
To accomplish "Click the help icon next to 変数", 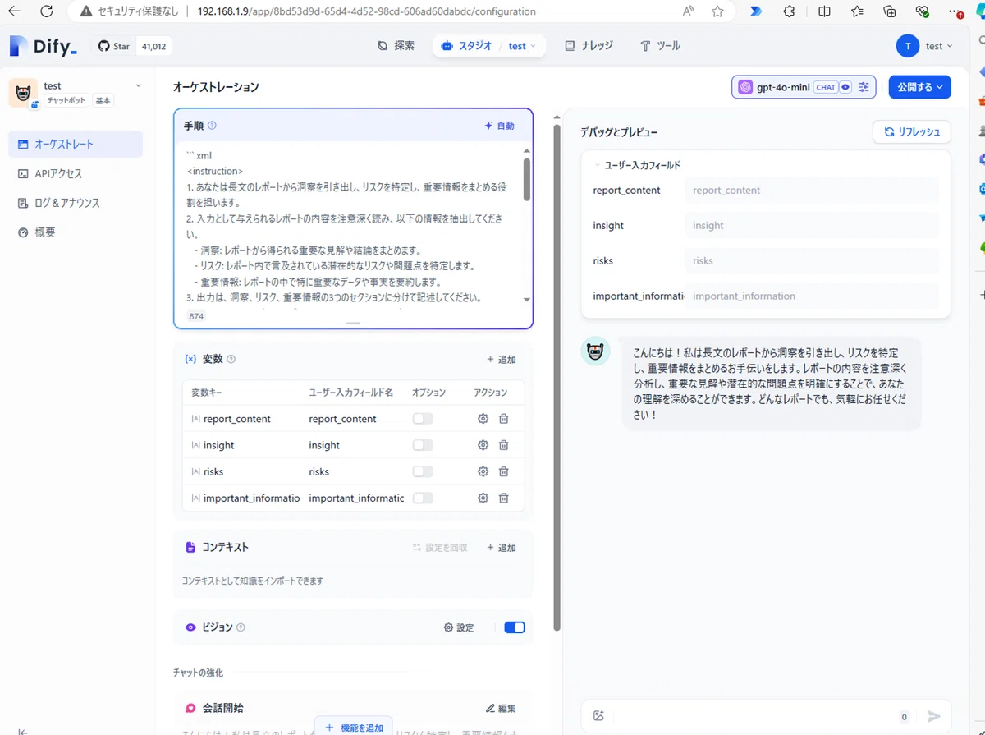I will 231,359.
